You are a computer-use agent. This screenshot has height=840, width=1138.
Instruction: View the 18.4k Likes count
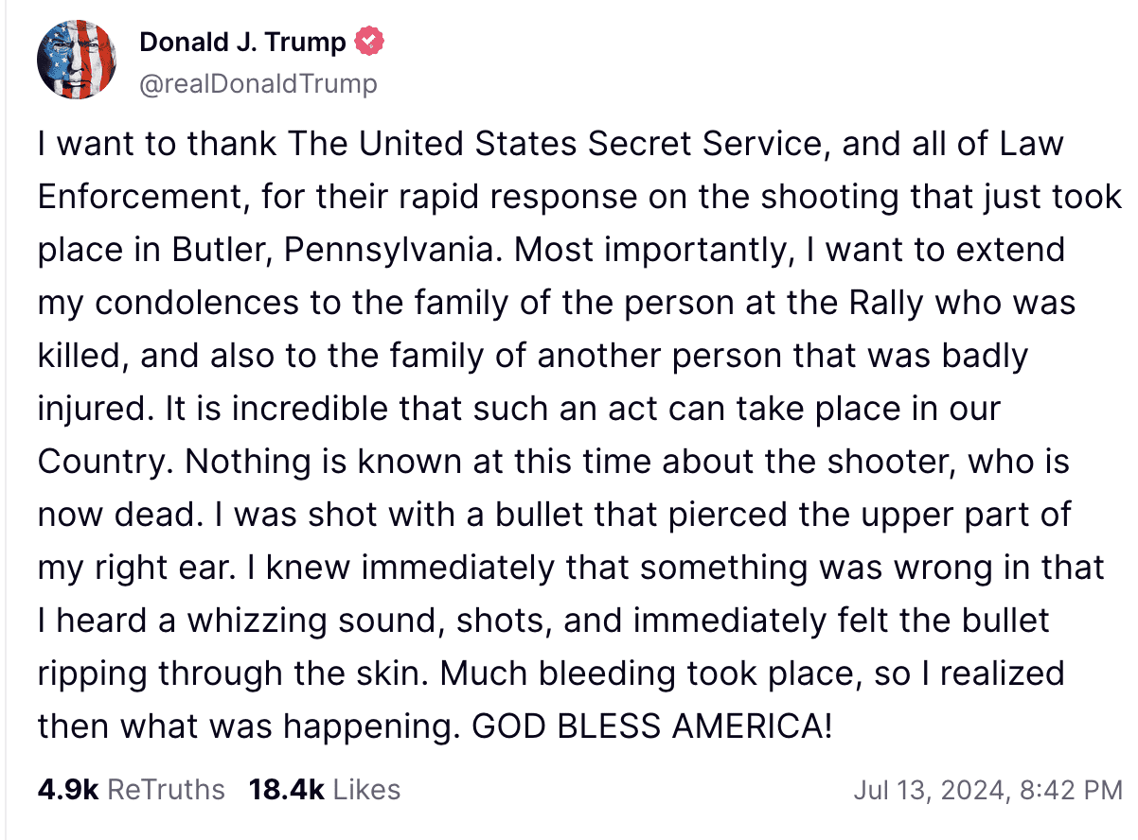click(x=286, y=789)
